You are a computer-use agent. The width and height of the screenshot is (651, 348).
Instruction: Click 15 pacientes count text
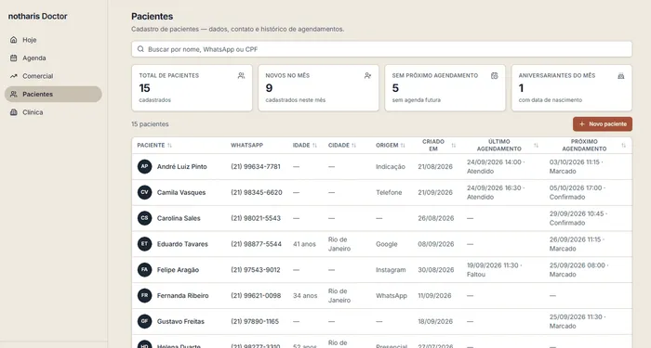click(150, 124)
